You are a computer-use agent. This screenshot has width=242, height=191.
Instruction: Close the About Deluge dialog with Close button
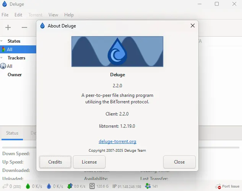[x=179, y=162]
